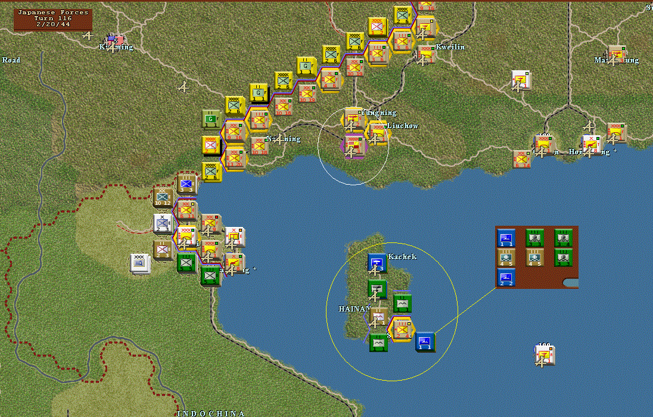Select the 10-18 unit at Nanning
Image resolution: width=653 pixels, height=417 pixels.
[x=259, y=147]
